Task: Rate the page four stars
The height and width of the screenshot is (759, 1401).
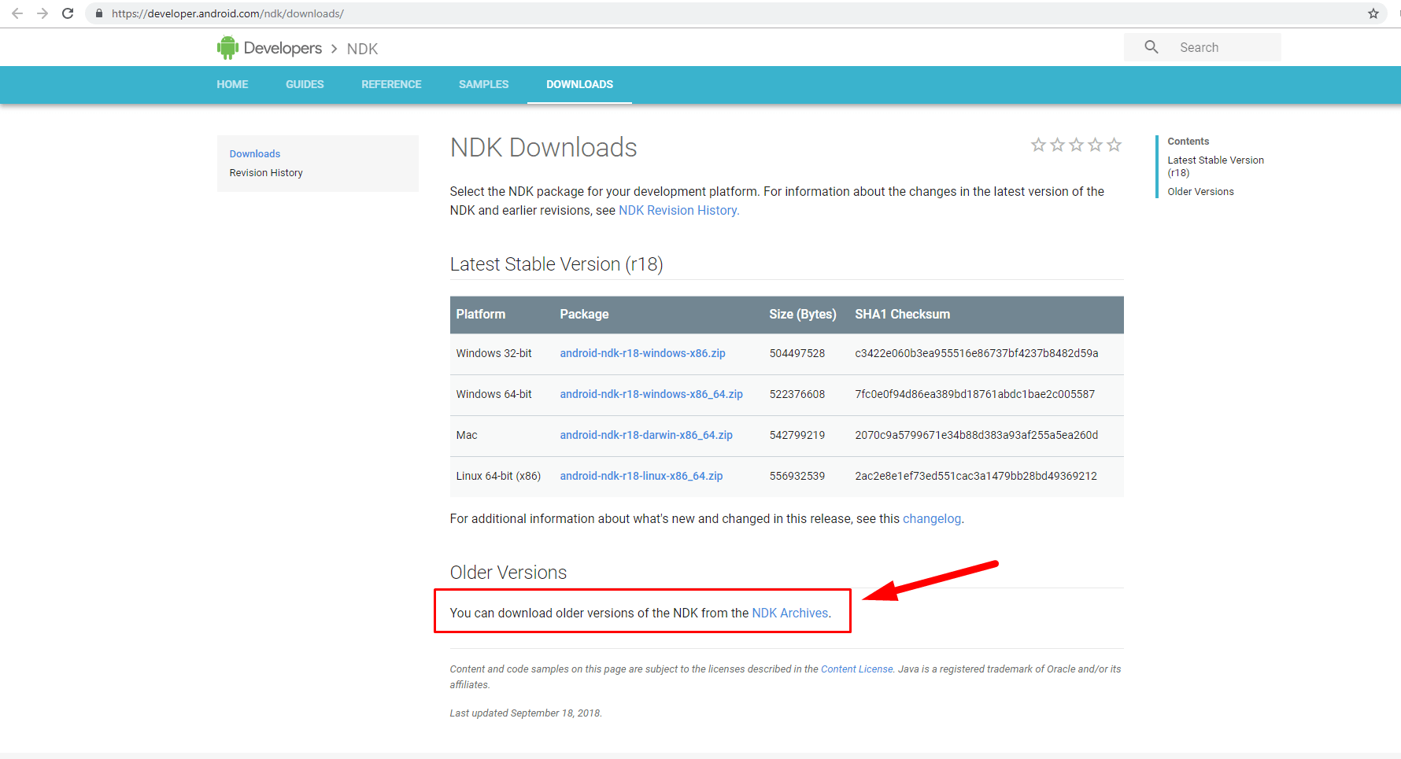Action: (1095, 145)
